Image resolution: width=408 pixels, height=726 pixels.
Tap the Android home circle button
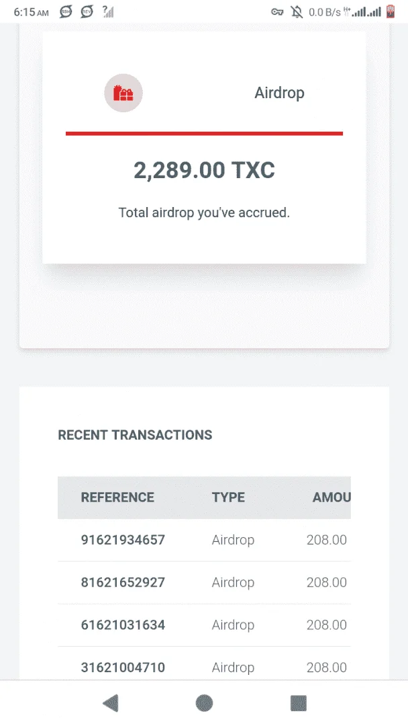pyautogui.click(x=204, y=703)
